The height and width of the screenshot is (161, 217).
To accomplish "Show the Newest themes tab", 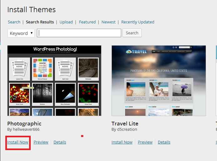I will pyautogui.click(x=108, y=22).
